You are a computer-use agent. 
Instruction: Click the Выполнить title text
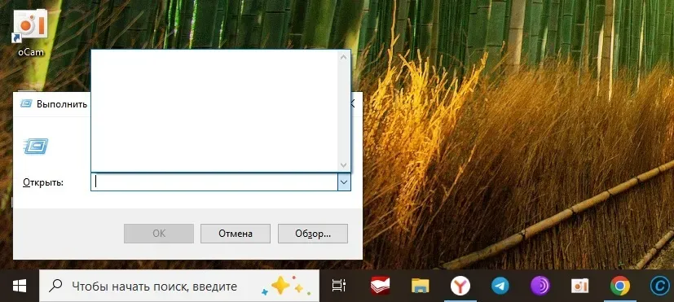tap(62, 104)
